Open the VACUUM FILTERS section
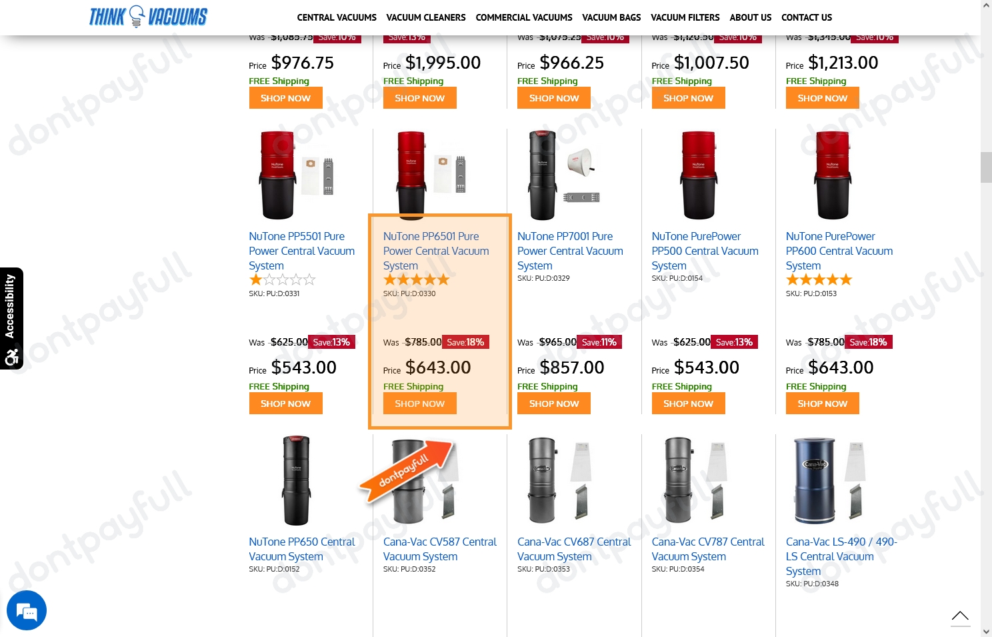 pos(685,17)
